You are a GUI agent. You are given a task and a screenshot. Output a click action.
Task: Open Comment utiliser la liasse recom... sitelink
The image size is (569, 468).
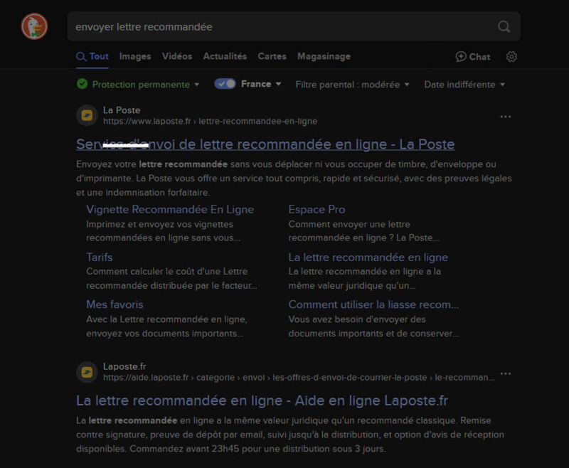[x=373, y=304]
